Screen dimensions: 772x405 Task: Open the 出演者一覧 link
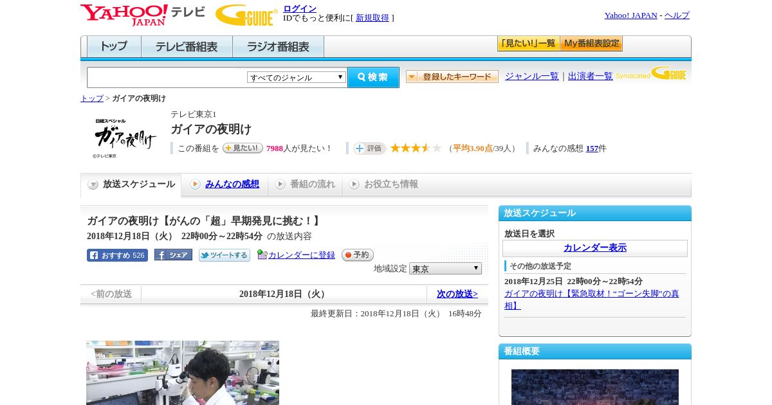tap(591, 76)
